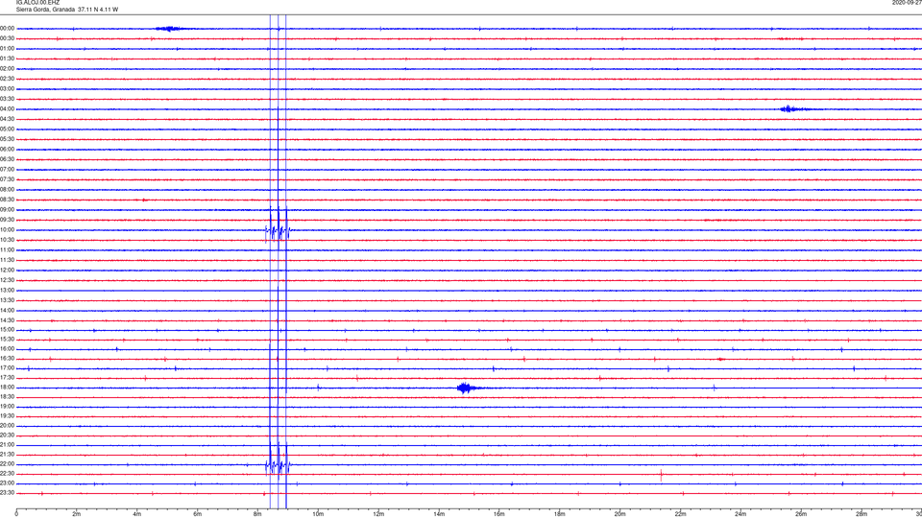Click the 6m tick label on time axis
The width and height of the screenshot is (922, 518).
pyautogui.click(x=198, y=514)
